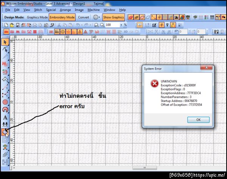Viewport: 227px width, 179px height.
Task: Open the Arrange menu
Action: tap(65, 10)
